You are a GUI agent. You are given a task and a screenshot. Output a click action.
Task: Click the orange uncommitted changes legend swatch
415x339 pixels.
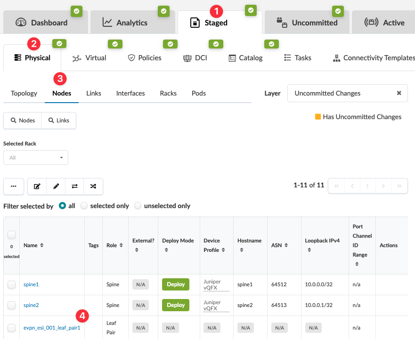pos(318,117)
